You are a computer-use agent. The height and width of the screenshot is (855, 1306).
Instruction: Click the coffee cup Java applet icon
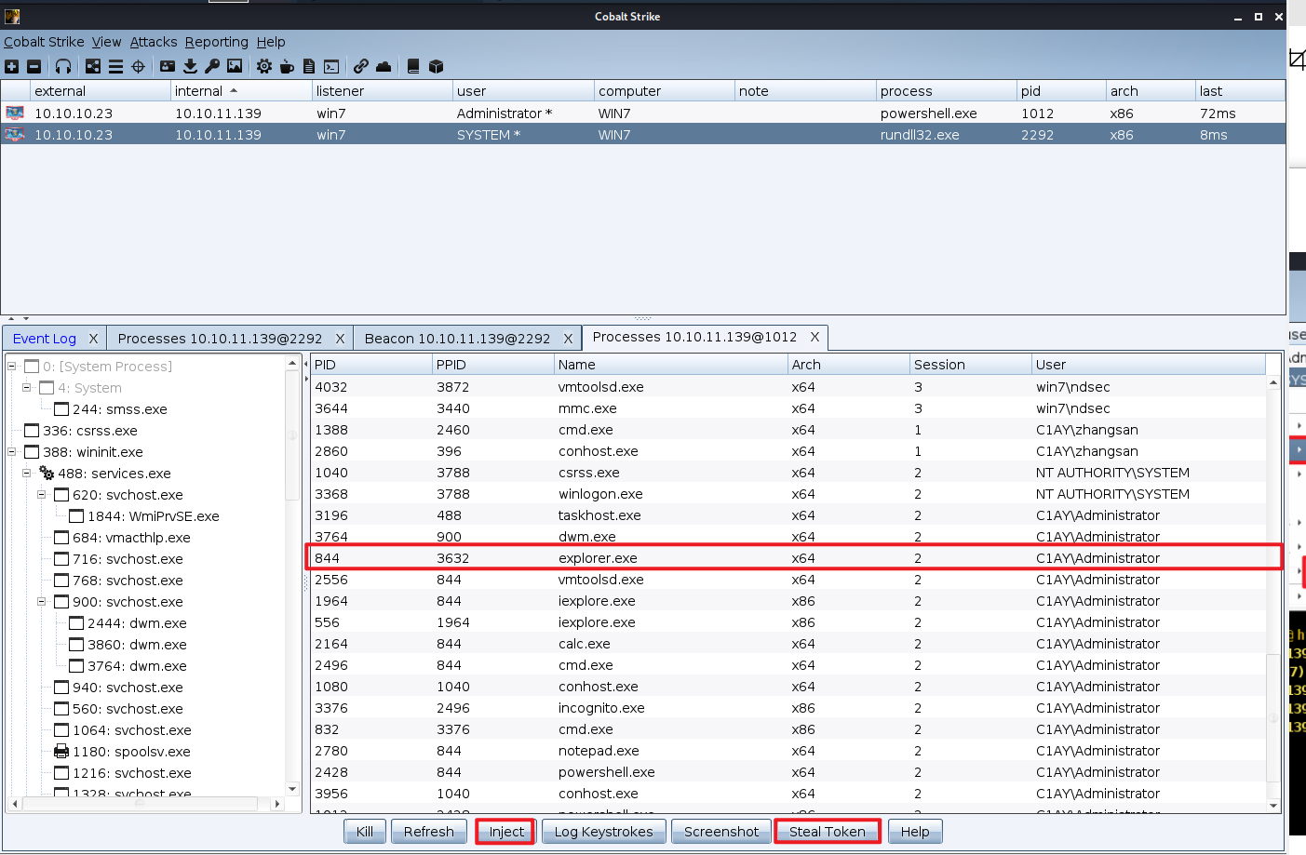(x=287, y=66)
